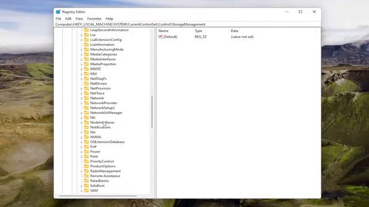The width and height of the screenshot is (369, 207).
Task: Open the Favorites menu
Action: [x=94, y=18]
